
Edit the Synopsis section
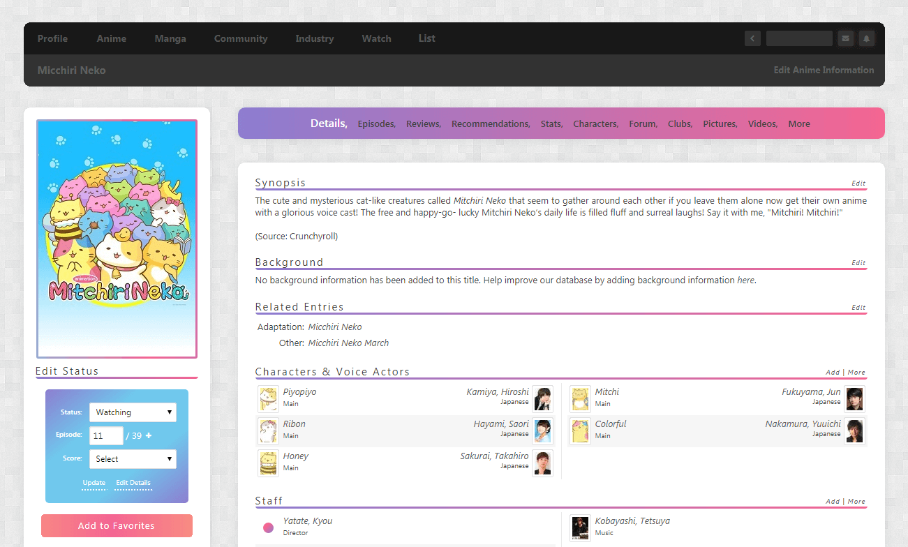point(858,183)
